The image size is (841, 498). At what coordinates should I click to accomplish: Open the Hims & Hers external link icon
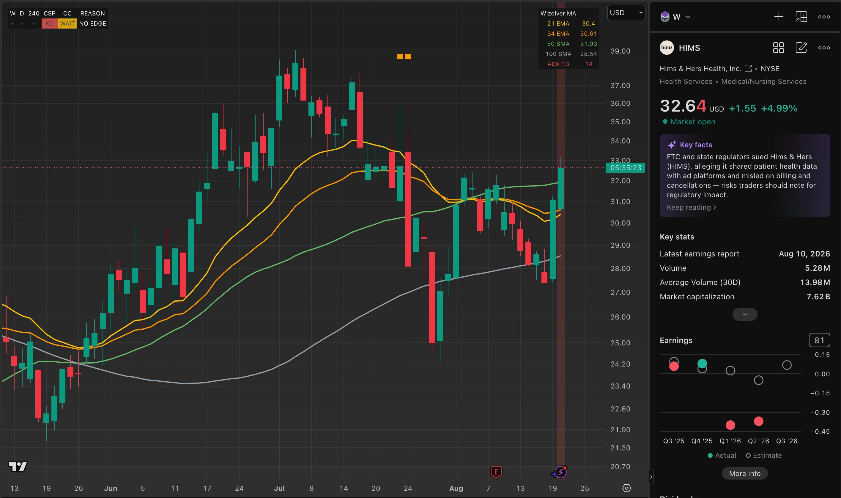point(748,68)
